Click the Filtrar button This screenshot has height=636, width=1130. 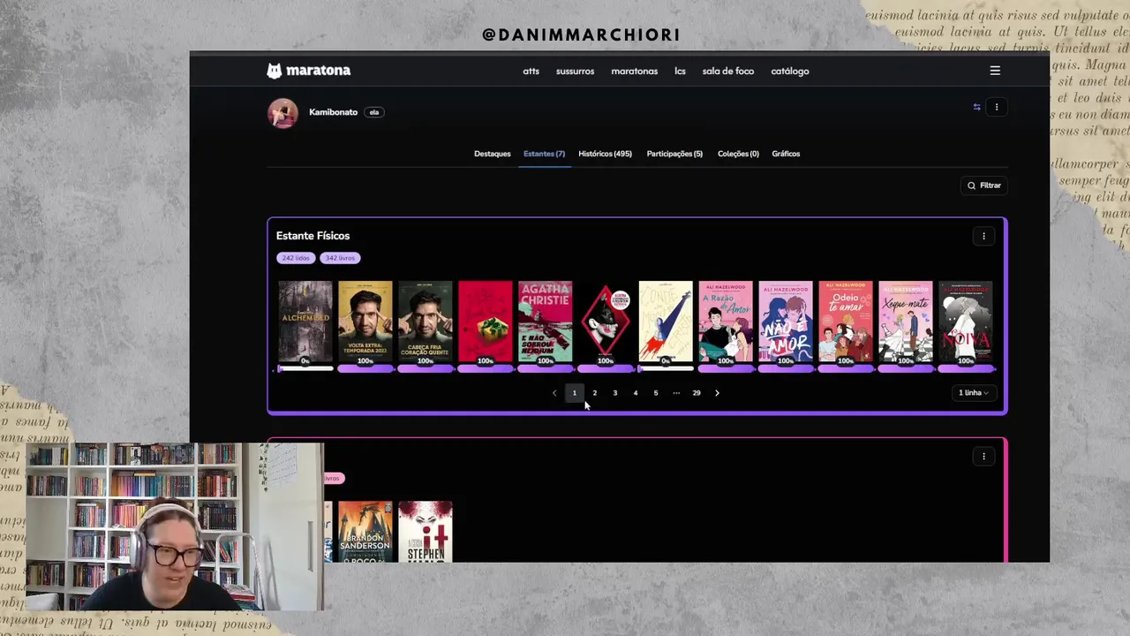(983, 185)
